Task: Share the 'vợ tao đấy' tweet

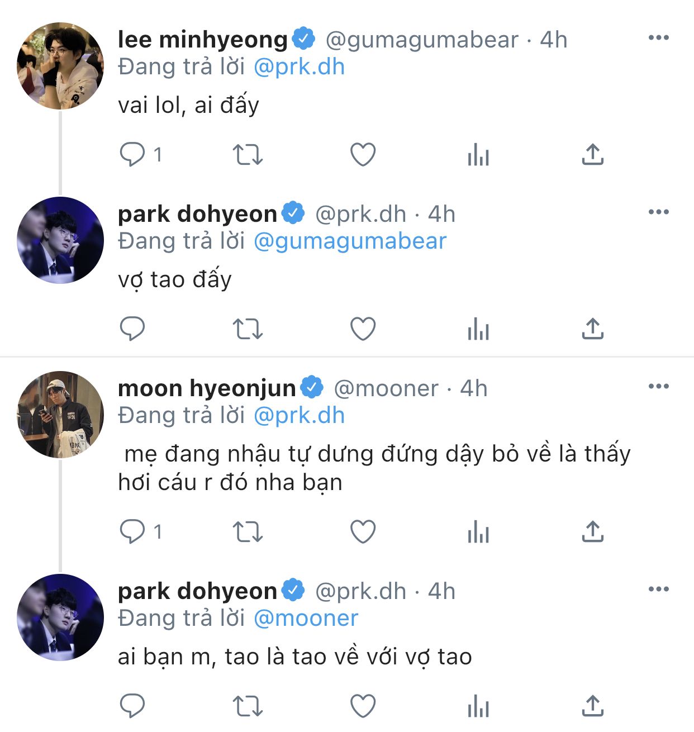Action: [593, 329]
